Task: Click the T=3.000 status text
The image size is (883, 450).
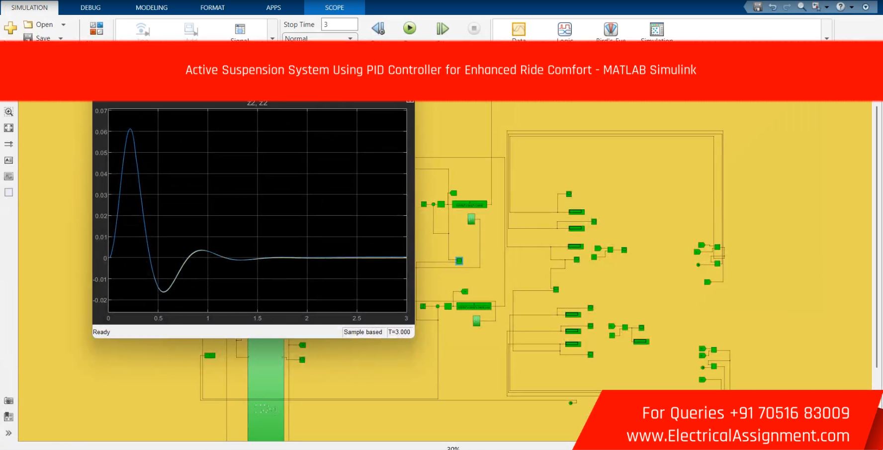Action: coord(399,332)
